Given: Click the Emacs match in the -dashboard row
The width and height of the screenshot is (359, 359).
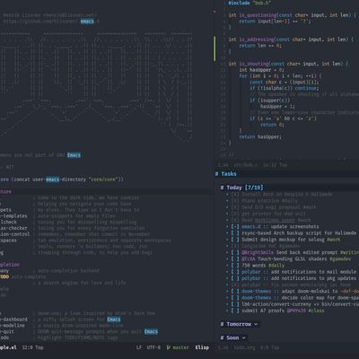Looking at the screenshot, I should point(114,320).
